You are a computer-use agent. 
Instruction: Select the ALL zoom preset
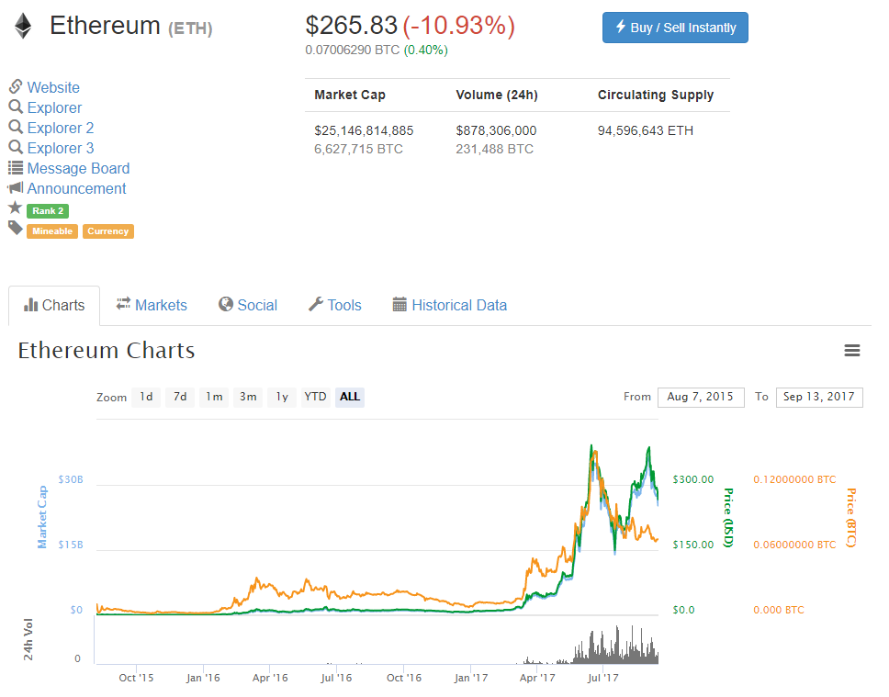[348, 397]
